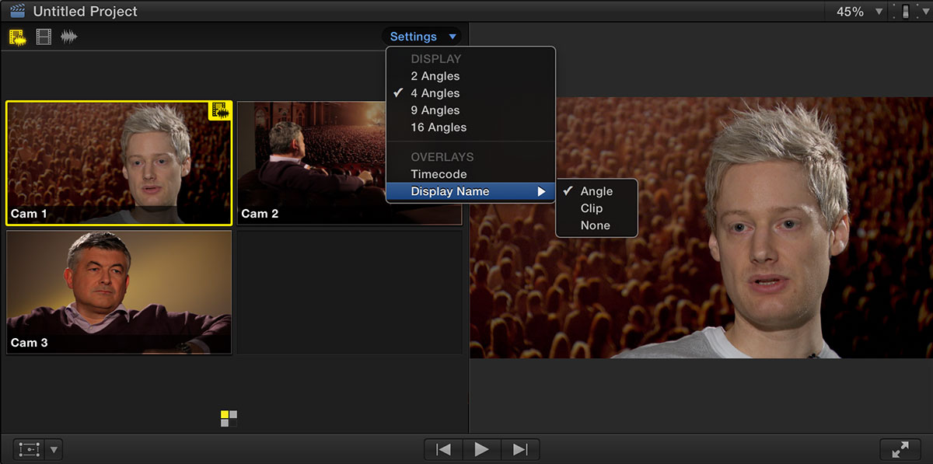Switch to the Cam 3 angle thumbnail
This screenshot has width=933, height=464.
pyautogui.click(x=119, y=292)
